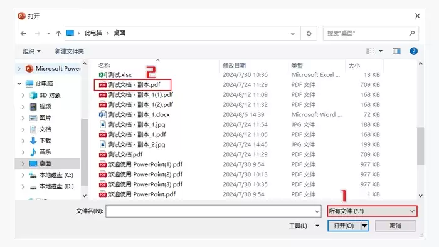Click image icon of 测试文档 - 副本_1.jpg
The image size is (439, 247).
point(102,124)
